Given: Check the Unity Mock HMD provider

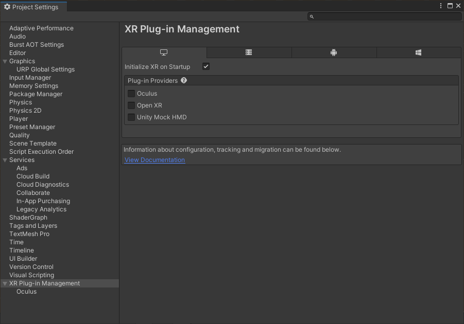Looking at the screenshot, I should click(x=131, y=117).
